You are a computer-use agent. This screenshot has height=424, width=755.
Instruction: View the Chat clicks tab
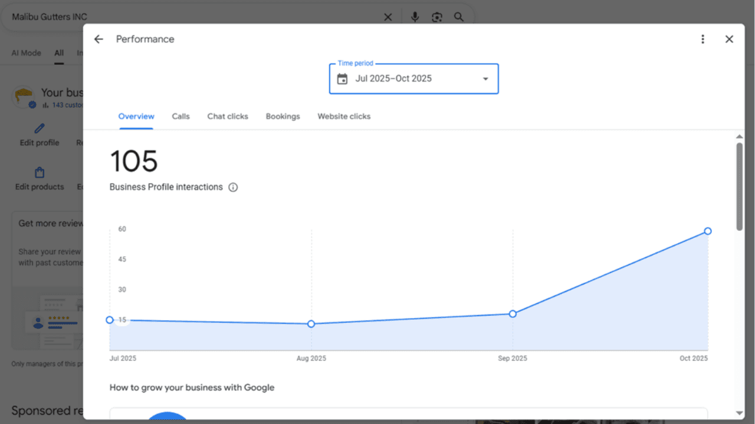coord(228,116)
